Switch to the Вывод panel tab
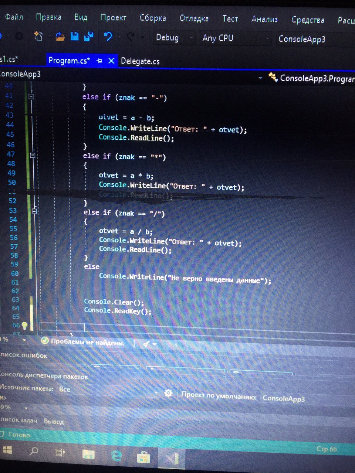This screenshot has height=473, width=355. point(54,421)
